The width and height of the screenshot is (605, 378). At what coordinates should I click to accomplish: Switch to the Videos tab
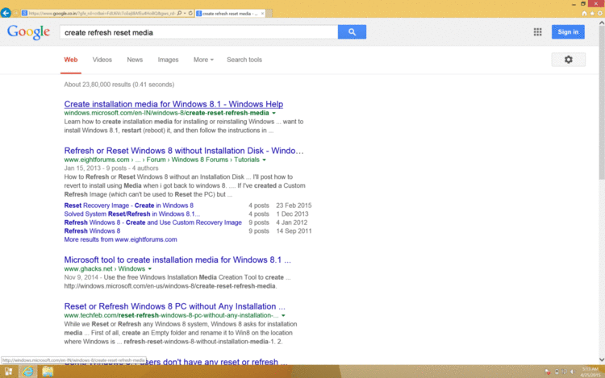(102, 60)
